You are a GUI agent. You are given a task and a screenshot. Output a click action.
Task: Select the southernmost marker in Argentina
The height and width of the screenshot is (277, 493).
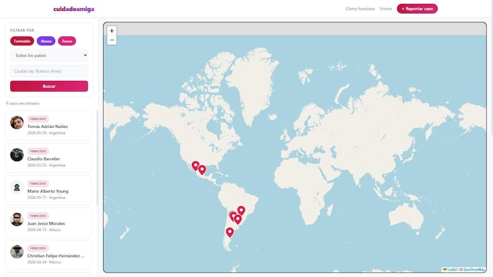pyautogui.click(x=230, y=232)
